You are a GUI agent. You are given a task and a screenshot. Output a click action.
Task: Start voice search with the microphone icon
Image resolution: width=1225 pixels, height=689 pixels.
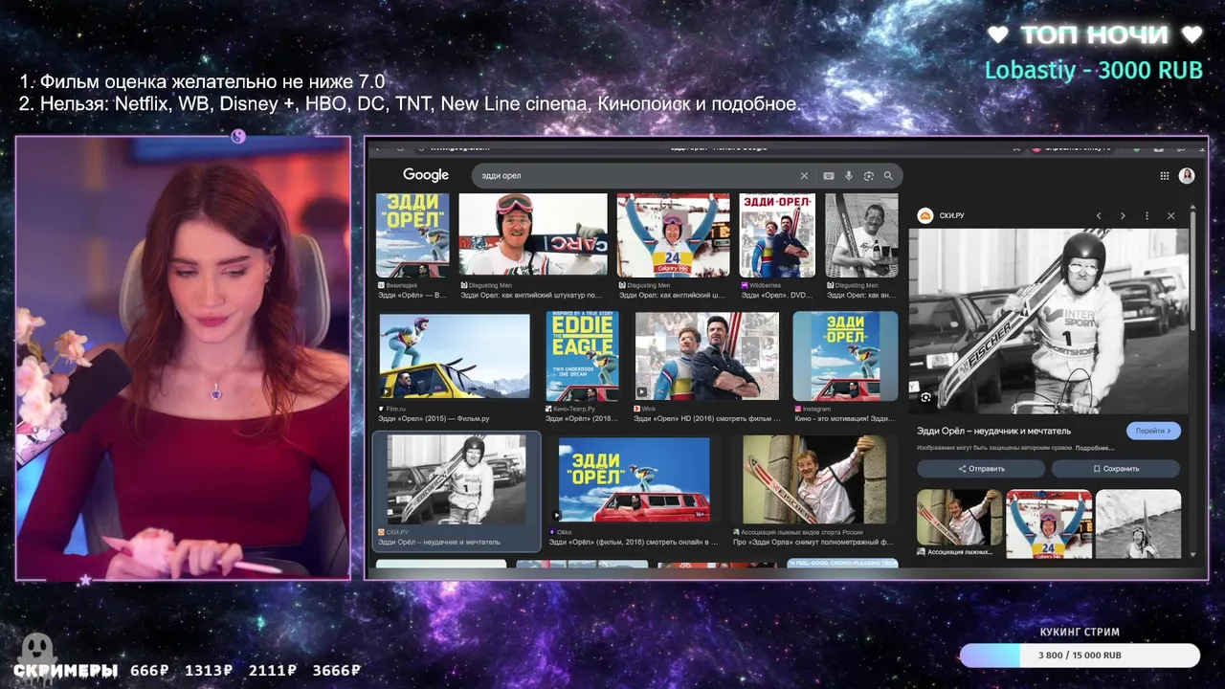[x=848, y=176]
